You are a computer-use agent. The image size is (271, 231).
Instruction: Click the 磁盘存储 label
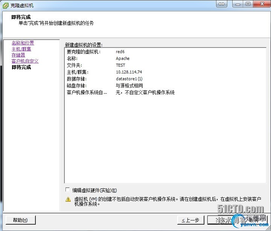click(76, 86)
